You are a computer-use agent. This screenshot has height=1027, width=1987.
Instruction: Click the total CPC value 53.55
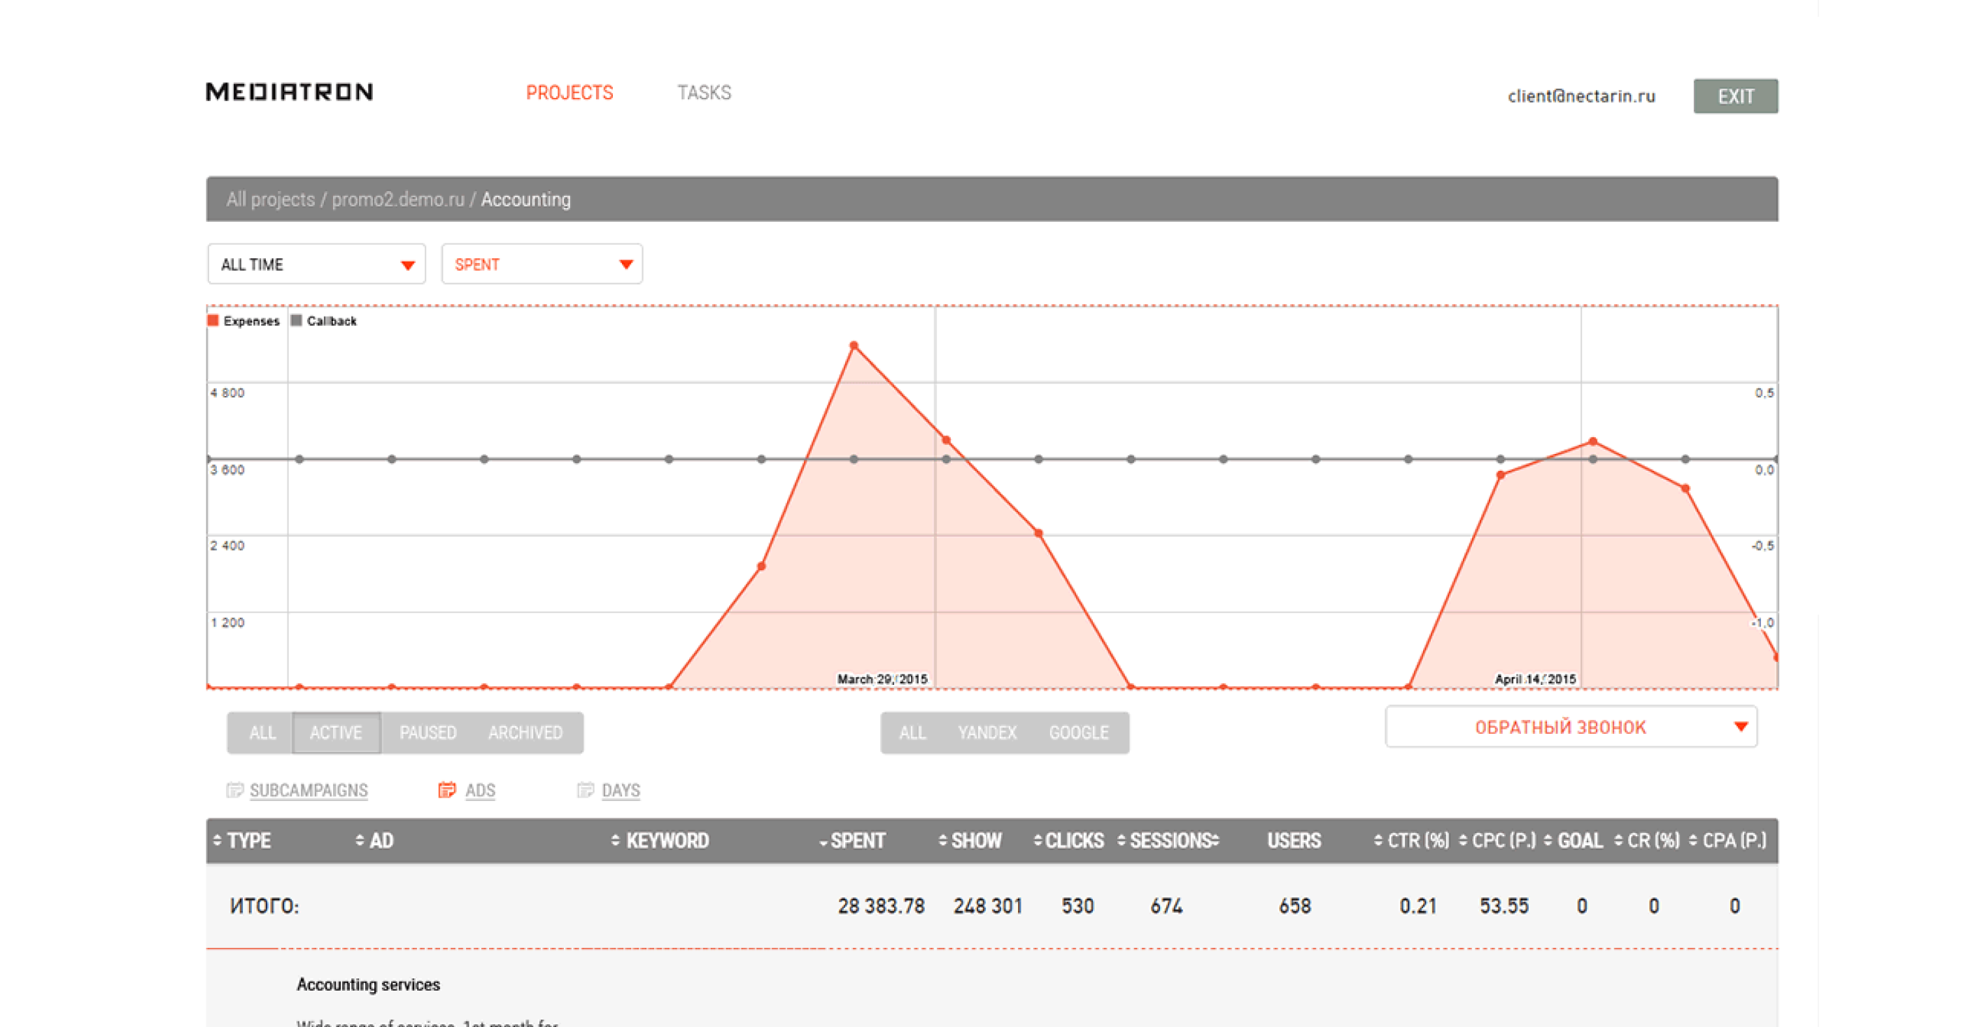1504,907
